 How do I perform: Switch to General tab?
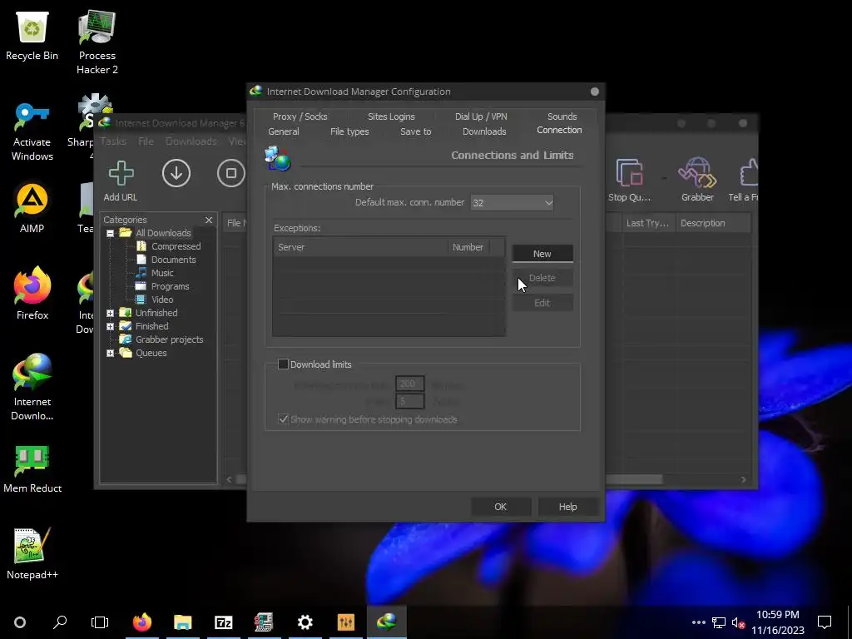(x=284, y=131)
